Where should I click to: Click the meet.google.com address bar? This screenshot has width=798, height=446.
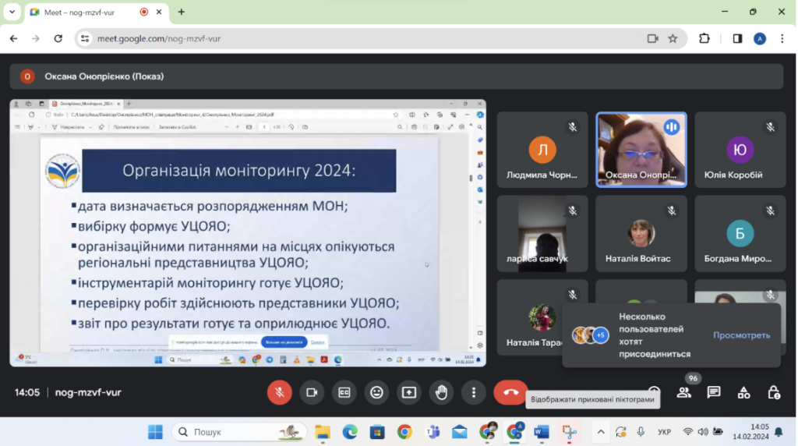[x=356, y=39]
